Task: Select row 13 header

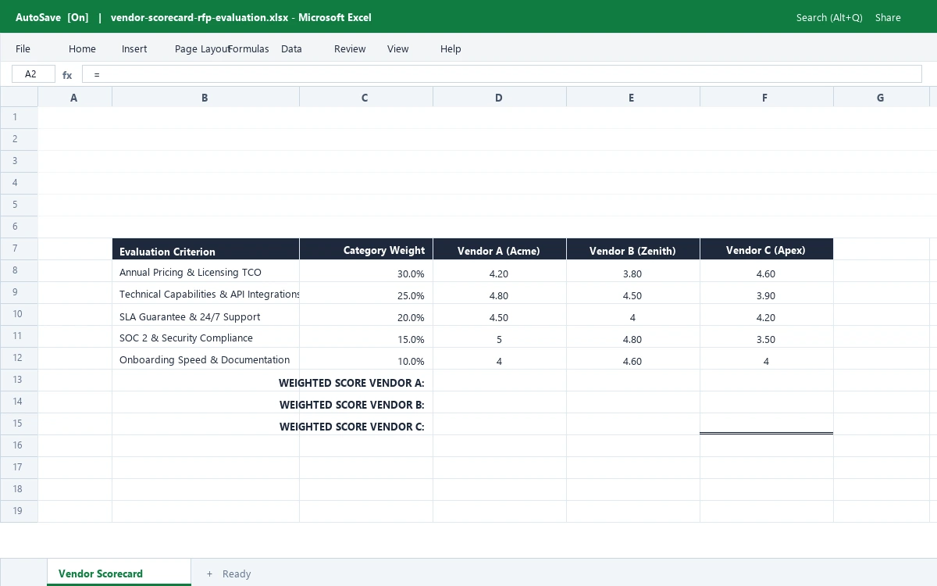Action: 19,380
